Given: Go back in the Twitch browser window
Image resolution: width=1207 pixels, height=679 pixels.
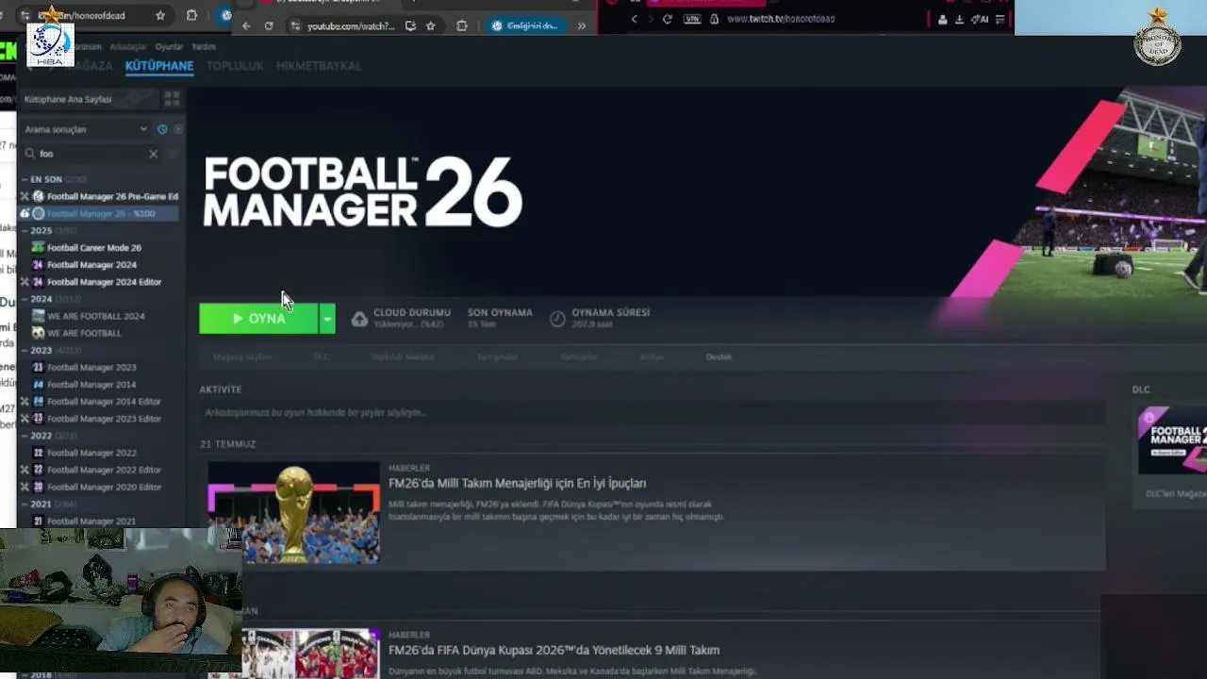Looking at the screenshot, I should (x=634, y=19).
